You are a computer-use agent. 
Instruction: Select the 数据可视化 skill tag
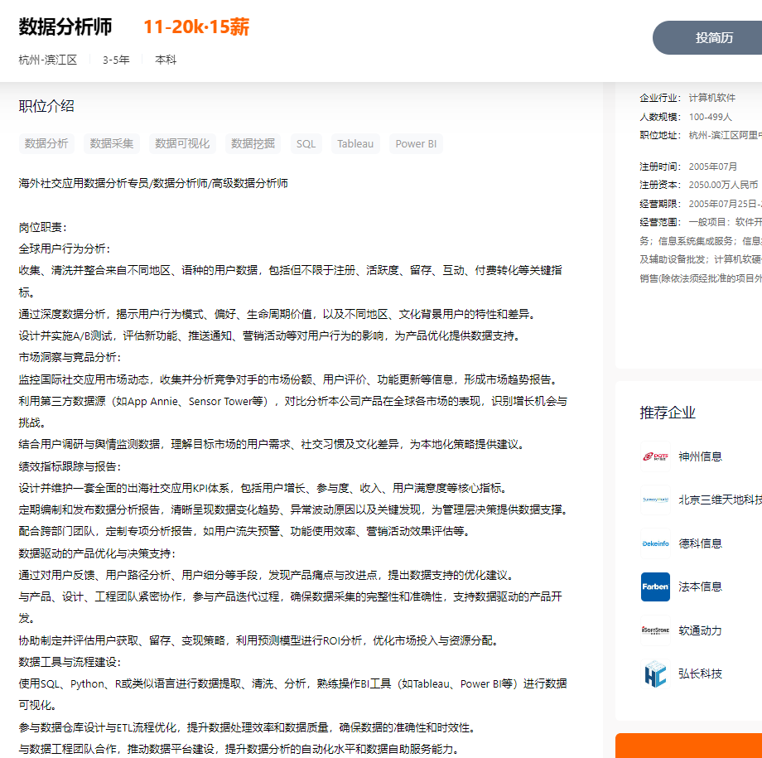point(182,143)
